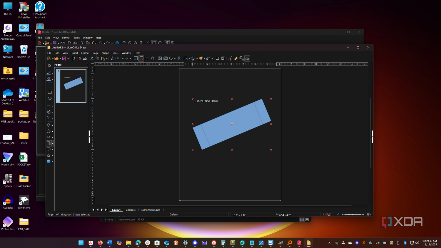The image size is (441, 248).
Task: Open Firefox from the Windows taskbar
Action: 100,243
